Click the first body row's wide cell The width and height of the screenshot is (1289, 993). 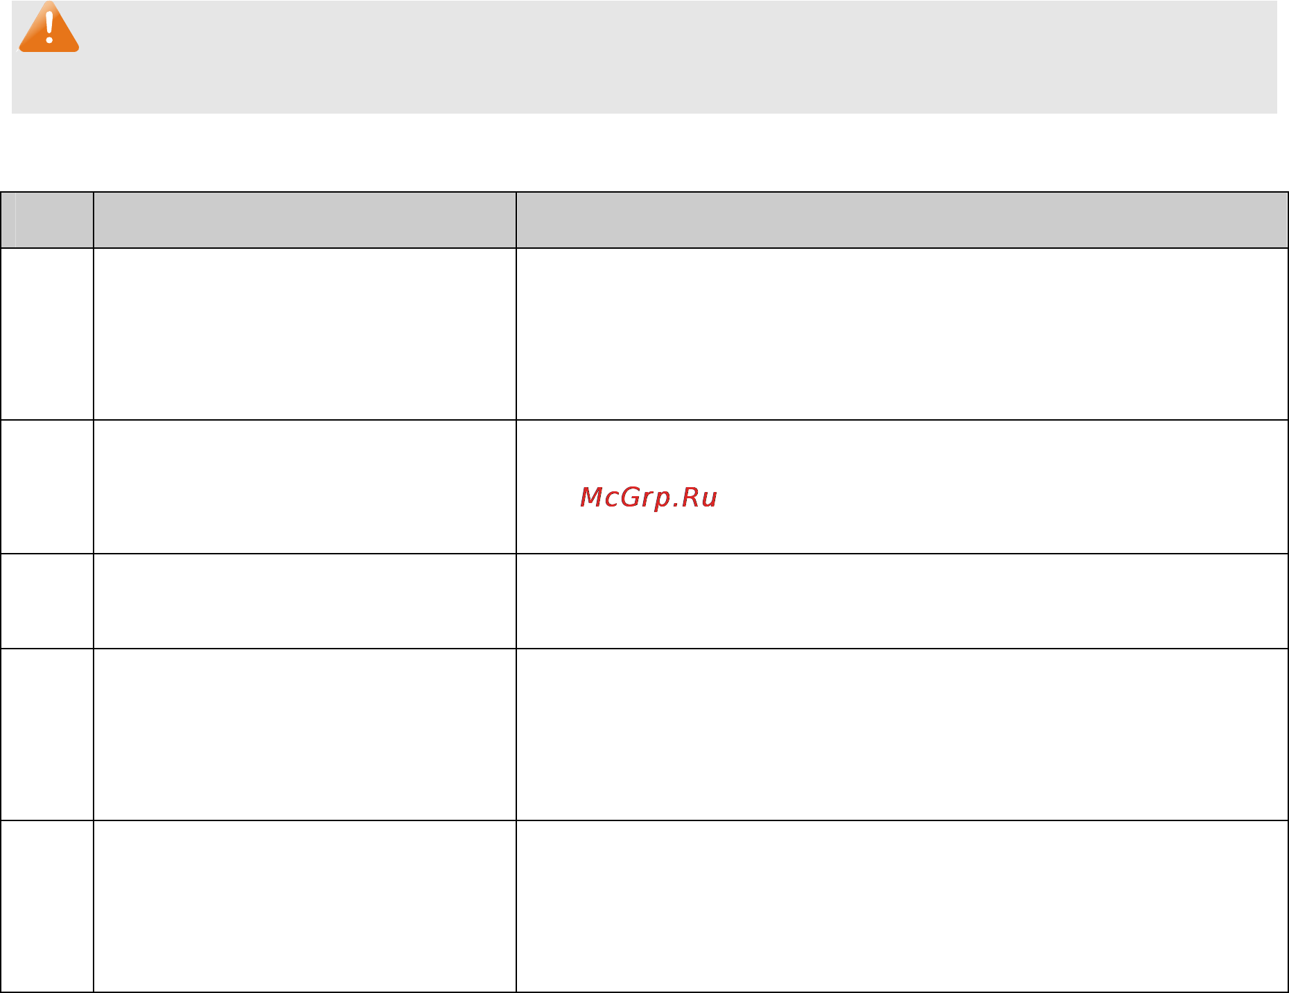click(x=902, y=334)
